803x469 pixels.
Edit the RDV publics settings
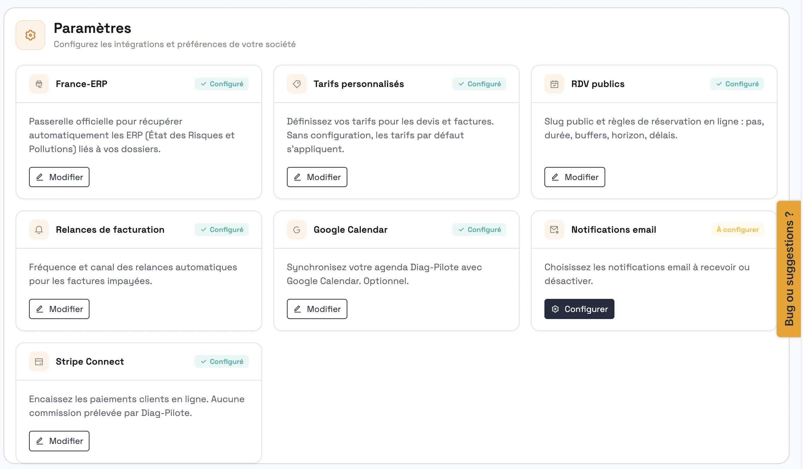coord(574,177)
